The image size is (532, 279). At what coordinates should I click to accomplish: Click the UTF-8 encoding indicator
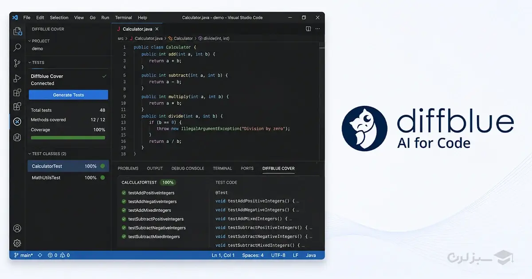coord(278,256)
